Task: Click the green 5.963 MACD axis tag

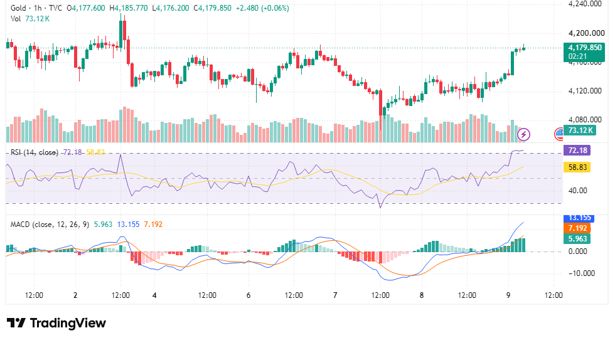Action: (577, 239)
